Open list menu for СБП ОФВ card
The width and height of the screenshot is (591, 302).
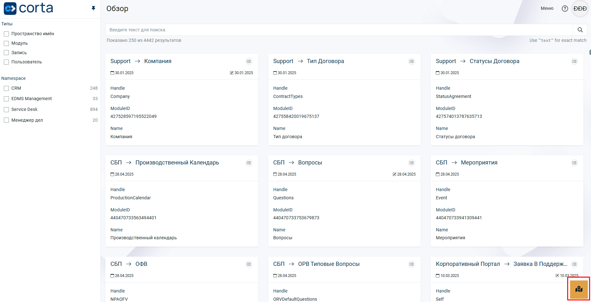[249, 264]
